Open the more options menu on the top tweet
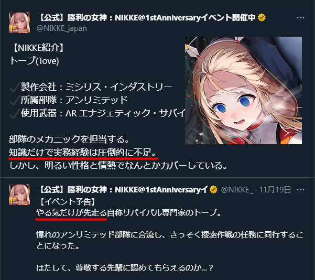 pos(300,18)
